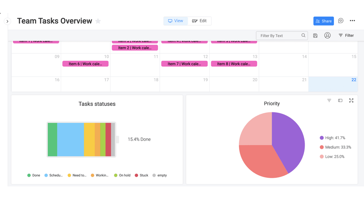The width and height of the screenshot is (364, 199).
Task: Click the Priority widget panel layout icon
Action: pyautogui.click(x=340, y=100)
